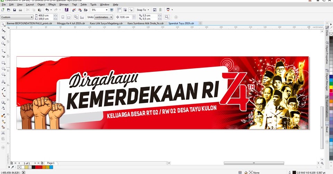Switch to Kaos Lilik Surya Magelang.cdr tab
This screenshot has height=174, width=333.
click(106, 23)
